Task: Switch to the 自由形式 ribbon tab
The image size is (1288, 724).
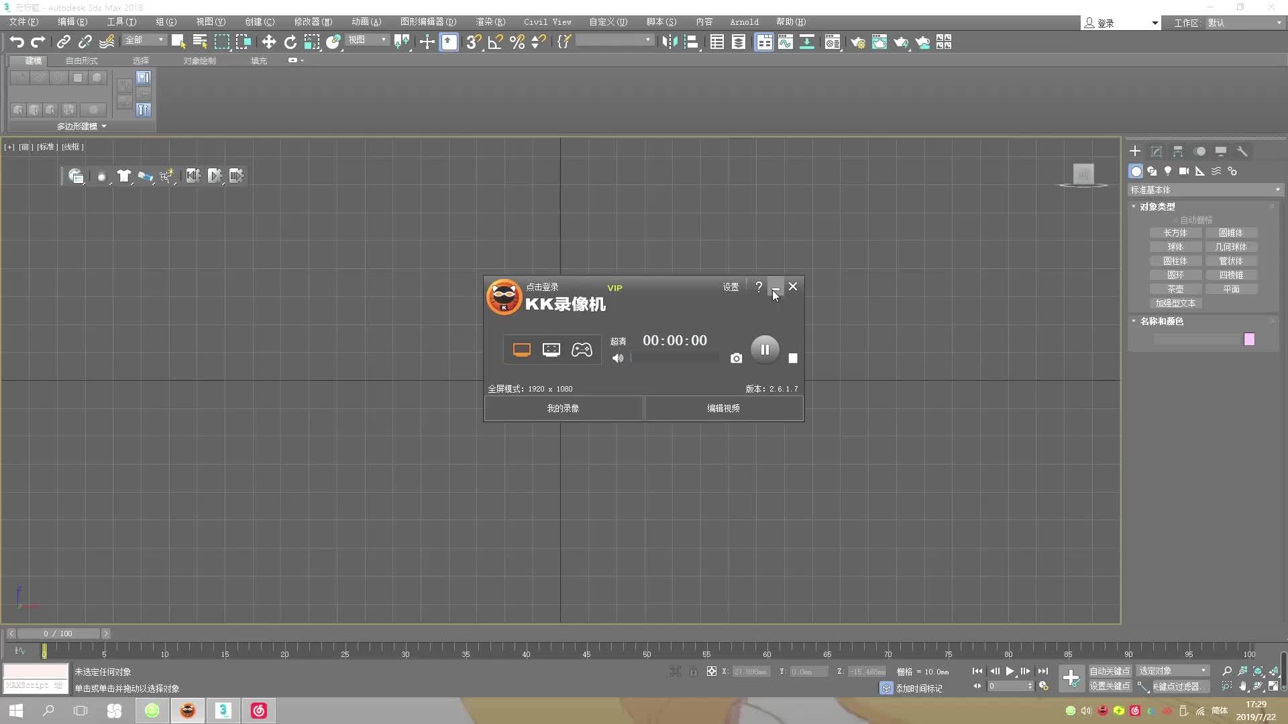Action: point(81,61)
